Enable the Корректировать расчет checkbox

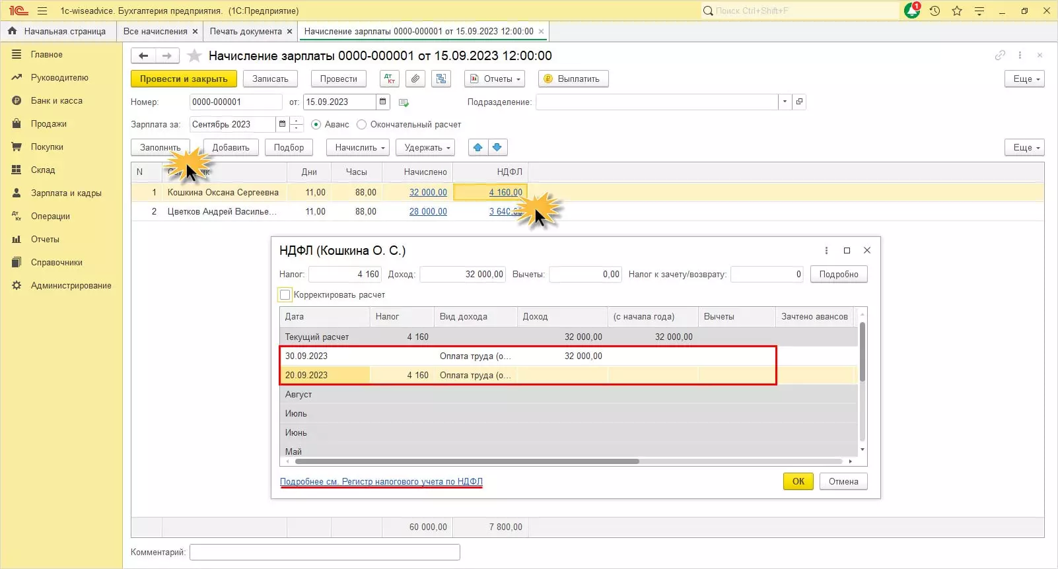click(285, 294)
